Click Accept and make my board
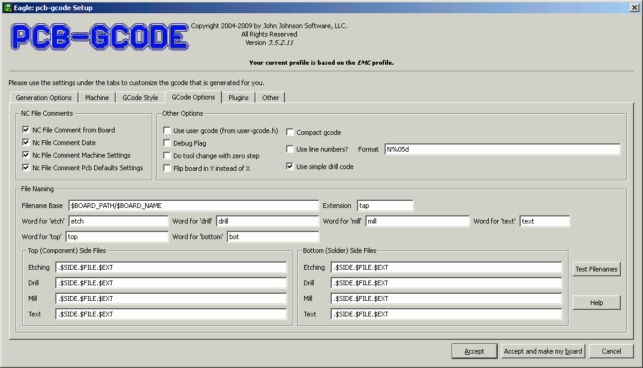 [543, 351]
